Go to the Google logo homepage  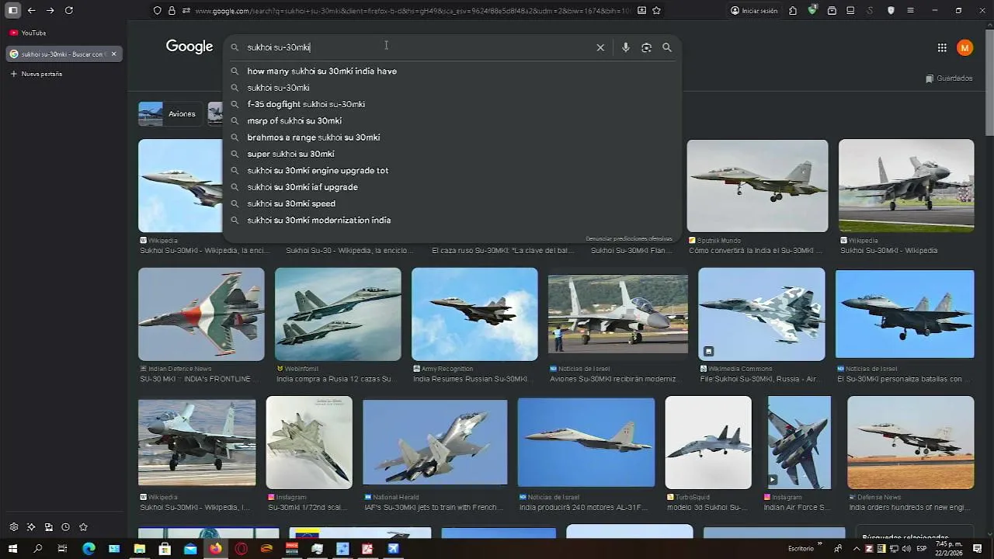(x=189, y=47)
